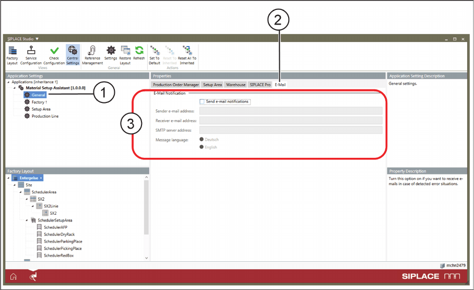
Task: Click the SX2Linie grid icon
Action: [39, 206]
